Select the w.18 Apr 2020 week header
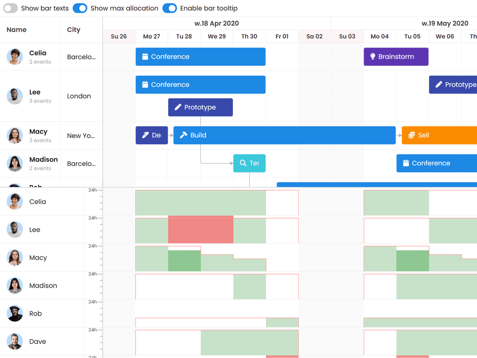477x358 pixels. 217,23
